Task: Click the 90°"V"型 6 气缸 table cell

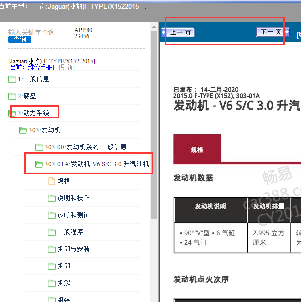Action: point(211,238)
